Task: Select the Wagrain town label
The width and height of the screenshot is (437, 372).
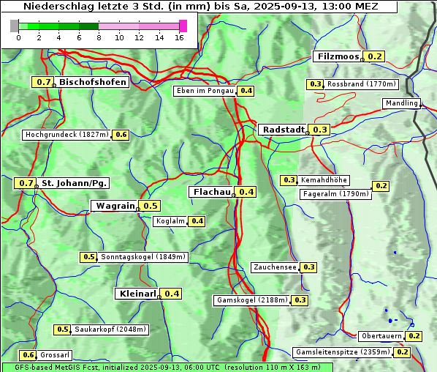Action: (x=114, y=206)
